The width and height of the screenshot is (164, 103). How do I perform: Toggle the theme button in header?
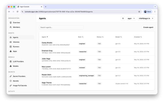(123, 18)
